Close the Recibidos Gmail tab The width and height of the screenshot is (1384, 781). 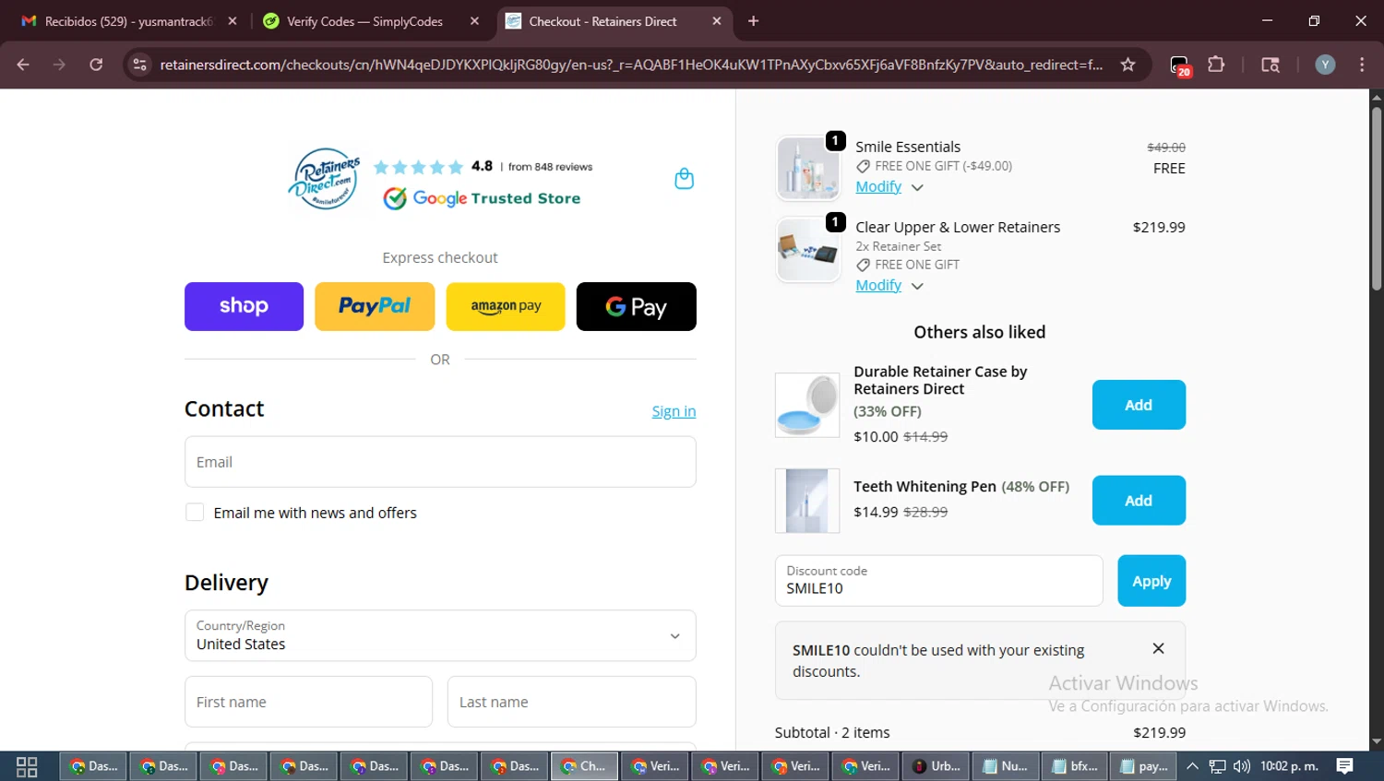tap(233, 21)
